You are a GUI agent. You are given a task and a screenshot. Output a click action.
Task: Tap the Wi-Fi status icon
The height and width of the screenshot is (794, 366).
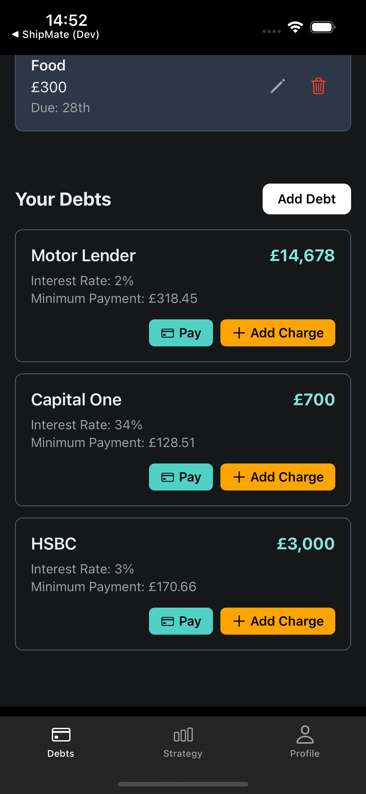[295, 27]
